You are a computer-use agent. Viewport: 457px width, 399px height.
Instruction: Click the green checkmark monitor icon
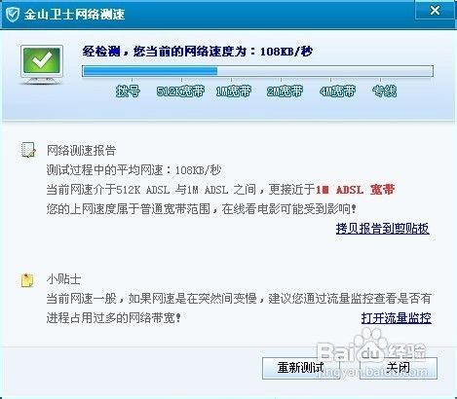point(42,65)
